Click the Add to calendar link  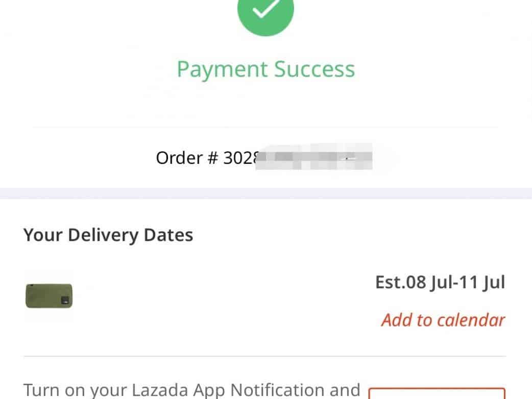443,320
